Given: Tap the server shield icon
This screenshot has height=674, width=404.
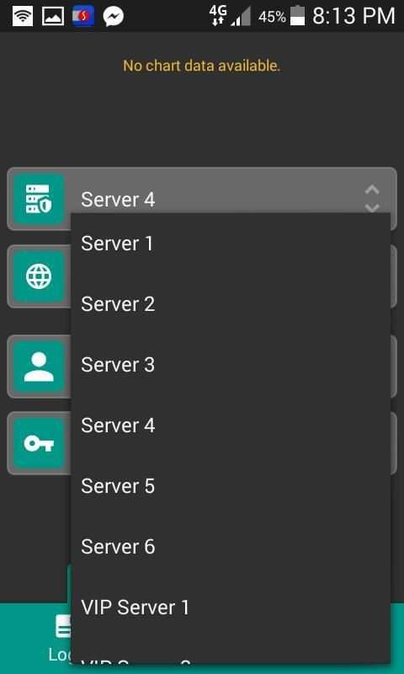Looking at the screenshot, I should coord(39,199).
